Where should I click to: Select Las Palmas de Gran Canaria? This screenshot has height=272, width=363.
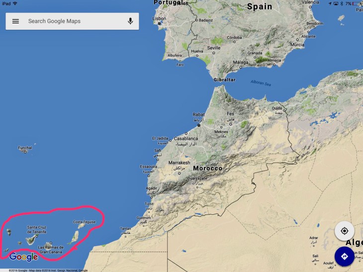click(51, 250)
